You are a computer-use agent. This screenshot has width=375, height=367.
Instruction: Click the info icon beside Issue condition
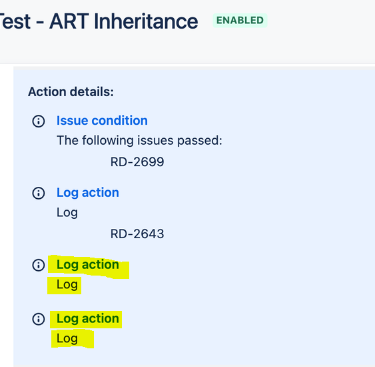(39, 121)
